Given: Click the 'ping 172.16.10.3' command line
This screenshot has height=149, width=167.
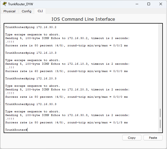Looking at the screenshot, I should [31, 53].
